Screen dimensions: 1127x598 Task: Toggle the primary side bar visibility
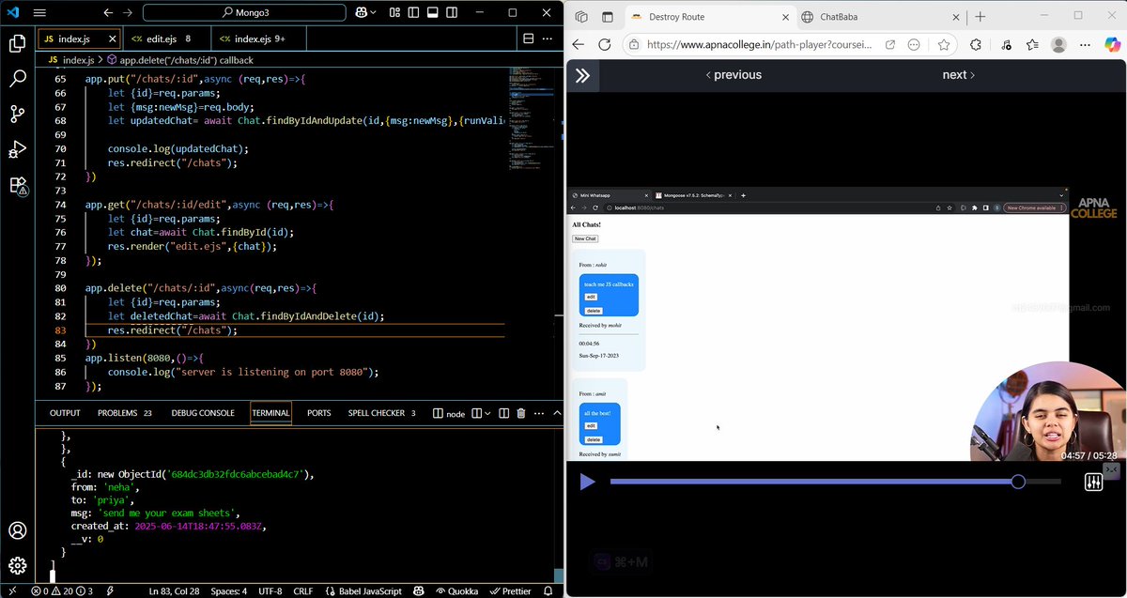[411, 13]
